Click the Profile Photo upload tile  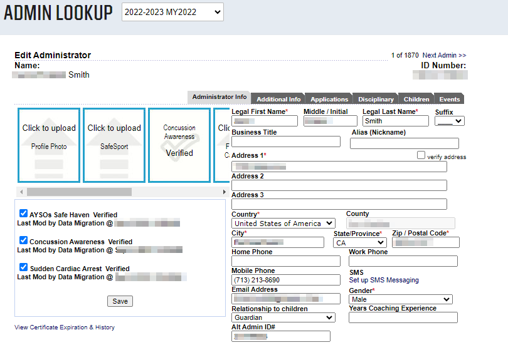(x=49, y=145)
